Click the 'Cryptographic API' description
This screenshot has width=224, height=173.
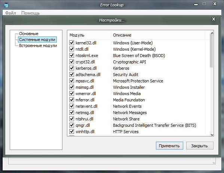129,62
